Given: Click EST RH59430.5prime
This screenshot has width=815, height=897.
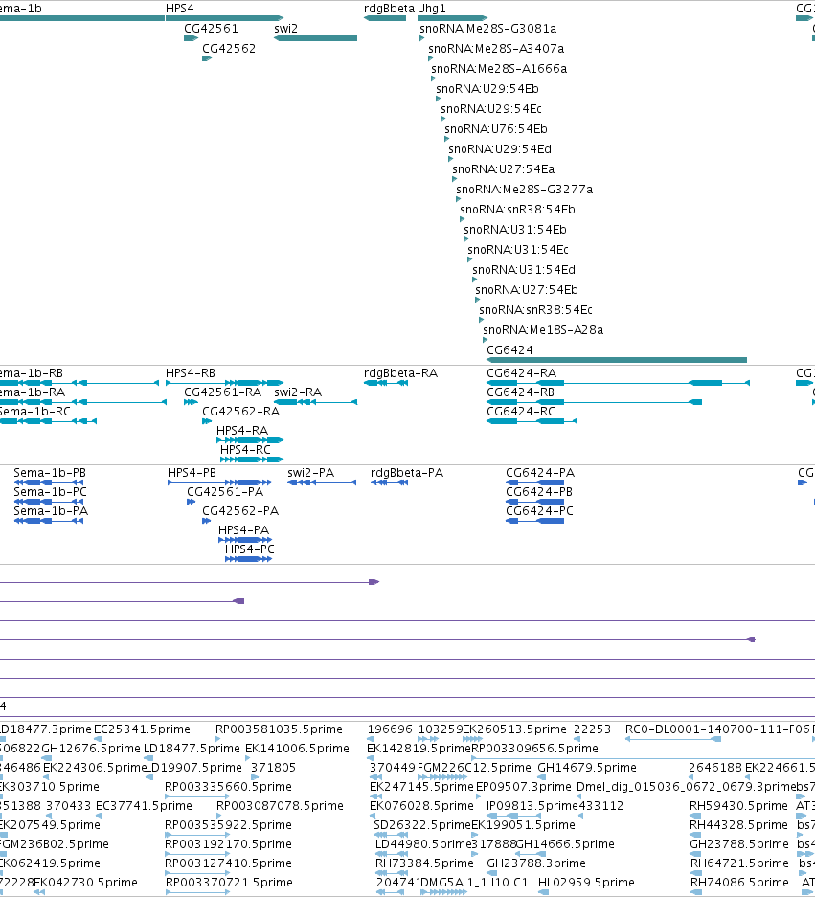Looking at the screenshot, I should click(x=738, y=805).
